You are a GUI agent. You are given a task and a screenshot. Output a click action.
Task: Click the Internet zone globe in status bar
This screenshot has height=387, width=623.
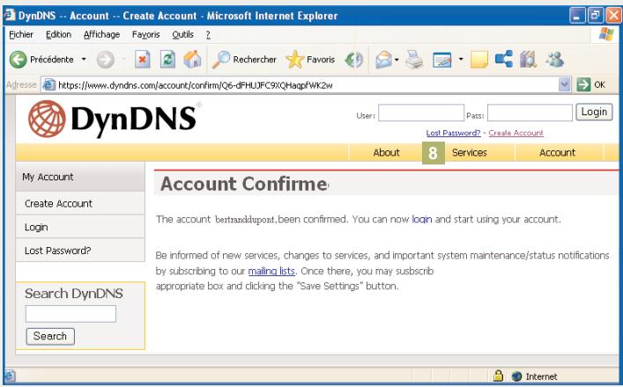pos(516,376)
